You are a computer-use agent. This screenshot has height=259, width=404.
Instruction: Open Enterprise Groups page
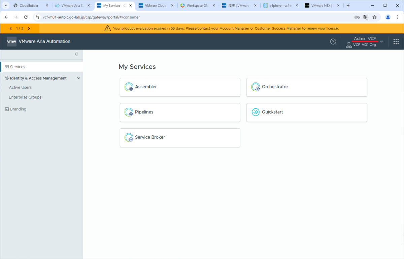pyautogui.click(x=25, y=97)
